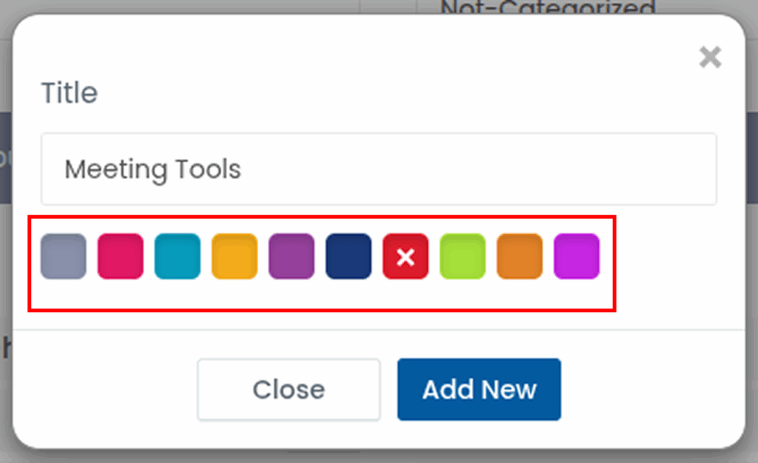Select the teal color swatch

click(178, 257)
